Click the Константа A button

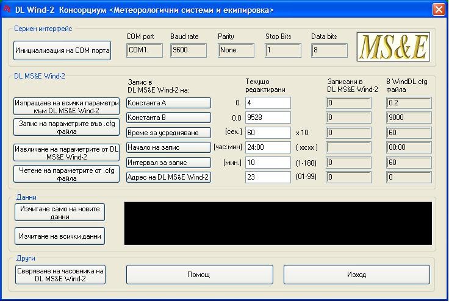pos(168,103)
